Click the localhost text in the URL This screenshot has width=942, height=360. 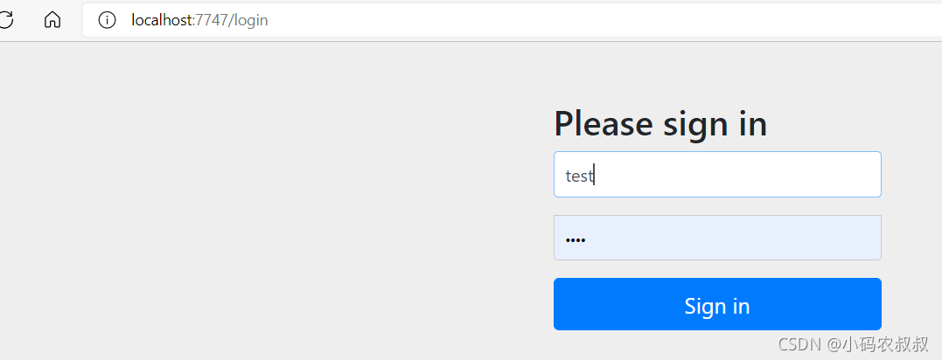[x=161, y=20]
